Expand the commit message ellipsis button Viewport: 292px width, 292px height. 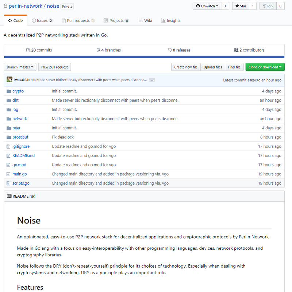(152, 80)
